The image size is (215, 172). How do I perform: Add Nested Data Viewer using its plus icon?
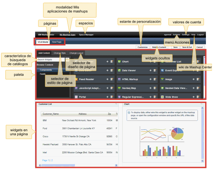pos(193,88)
